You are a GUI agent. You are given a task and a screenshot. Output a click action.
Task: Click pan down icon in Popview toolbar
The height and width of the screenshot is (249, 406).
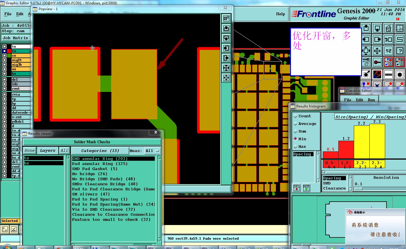click(x=226, y=38)
